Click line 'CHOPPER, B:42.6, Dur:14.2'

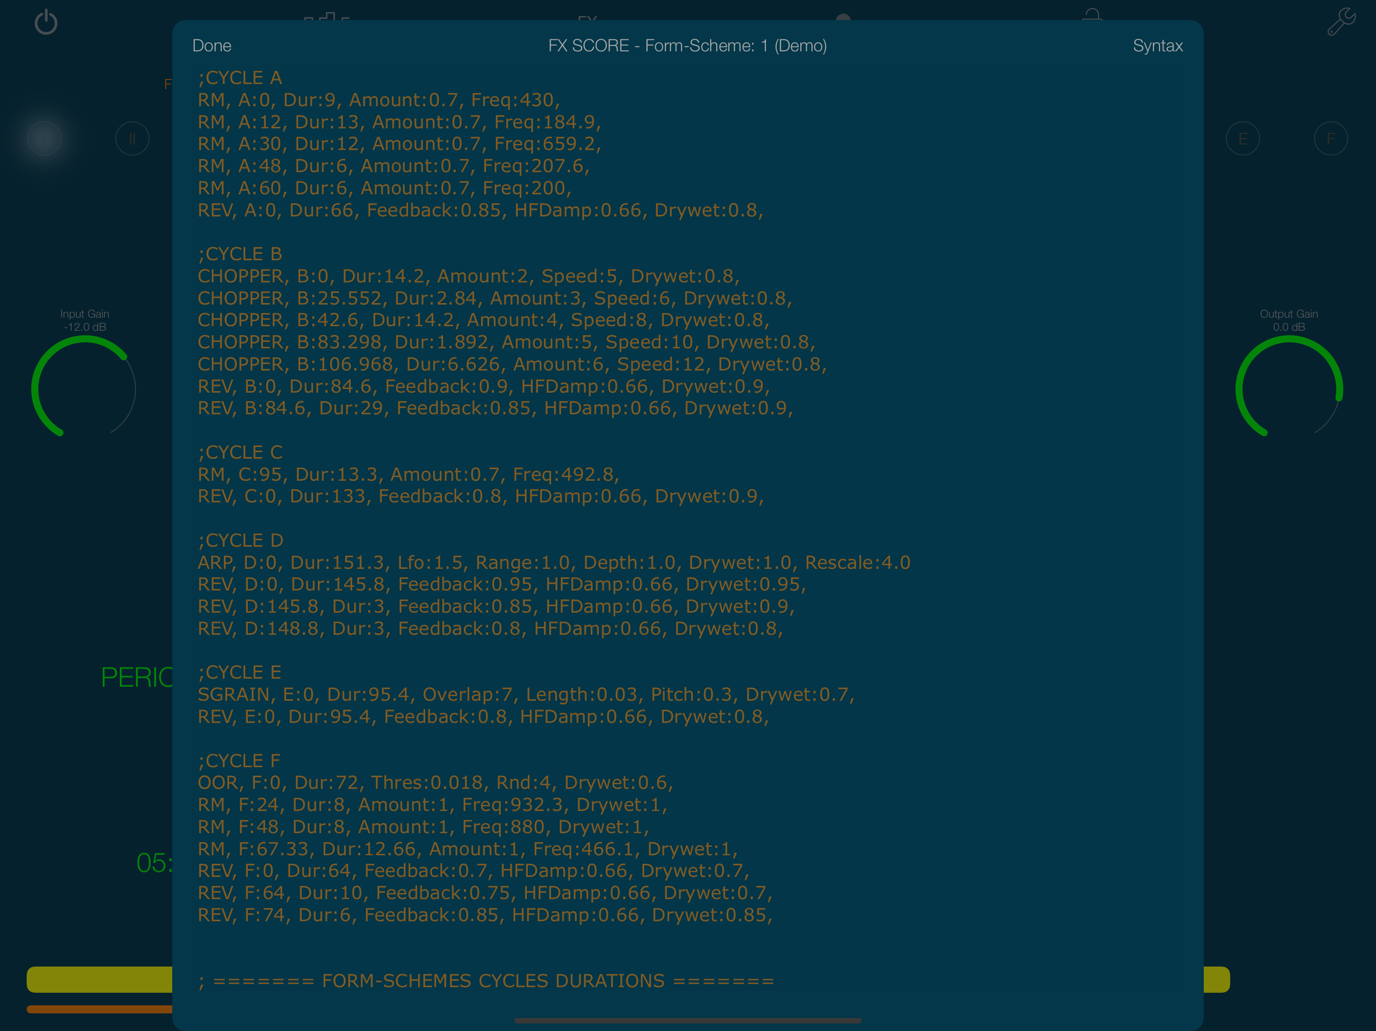tap(484, 320)
